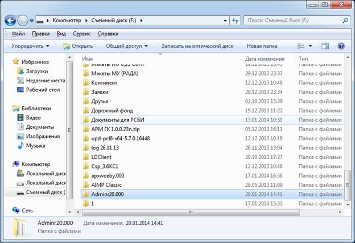Click the help question mark icon

click(341, 46)
